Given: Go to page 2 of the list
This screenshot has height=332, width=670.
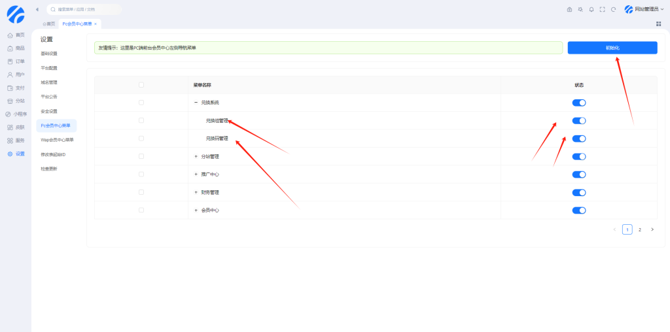Looking at the screenshot, I should [640, 229].
